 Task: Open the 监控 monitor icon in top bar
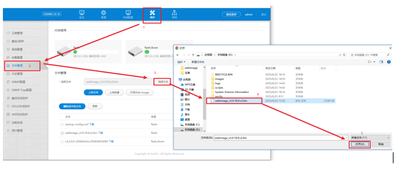tap(82, 13)
